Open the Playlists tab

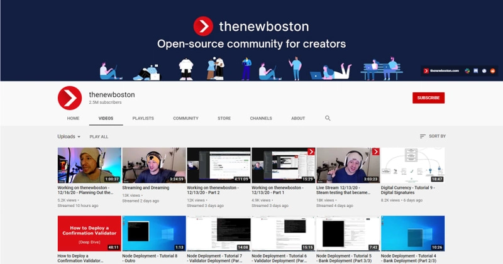pos(143,118)
